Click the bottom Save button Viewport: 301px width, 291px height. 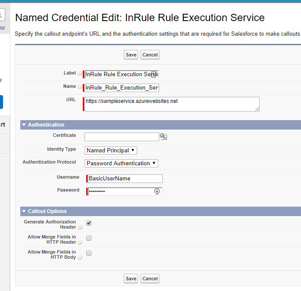[x=131, y=279]
